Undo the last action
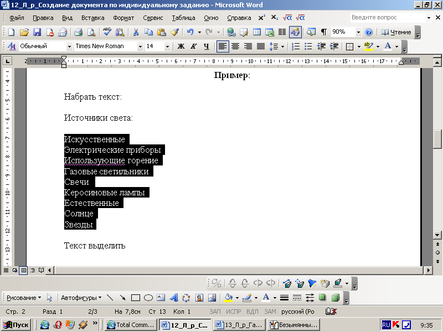 [x=190, y=32]
